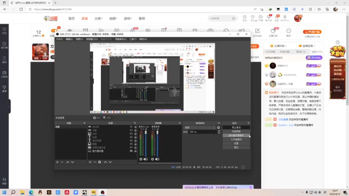
Task: Toggle visibility of 视频采集设备 source
Action: point(131,147)
